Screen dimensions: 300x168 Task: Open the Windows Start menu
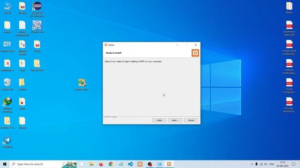[5, 164]
